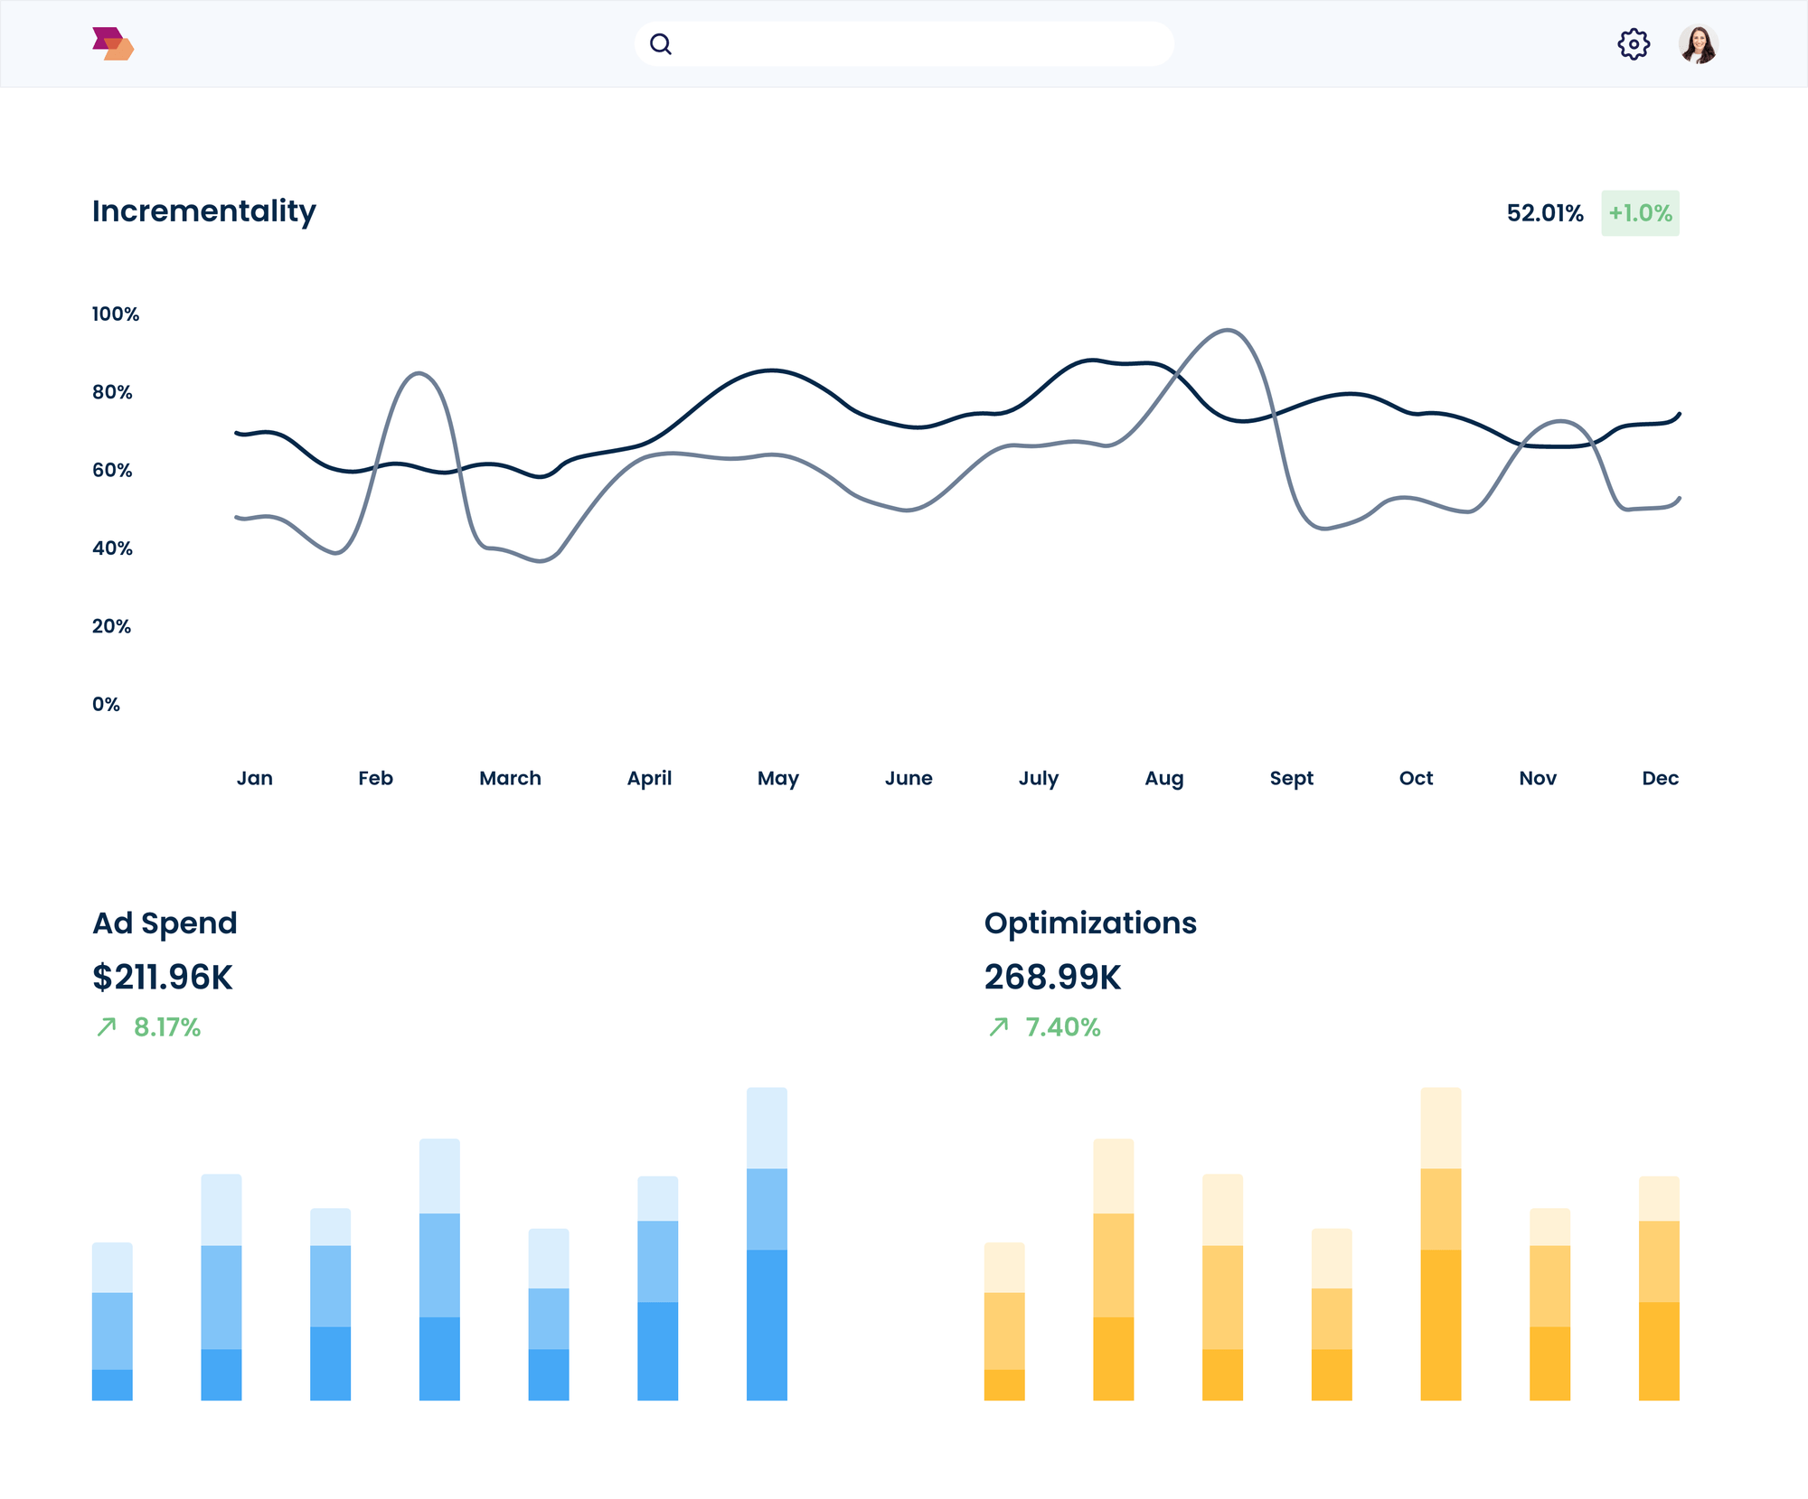
Task: Click the Ad Spend heading
Action: pyautogui.click(x=165, y=923)
